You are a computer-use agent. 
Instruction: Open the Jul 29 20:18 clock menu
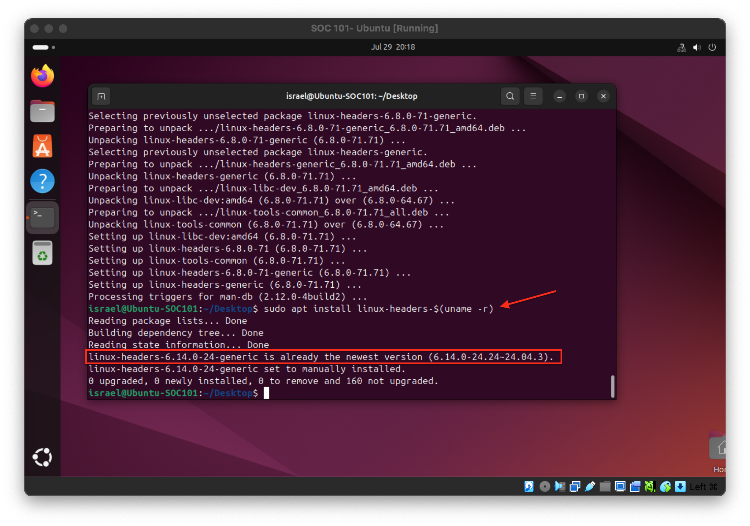click(393, 47)
